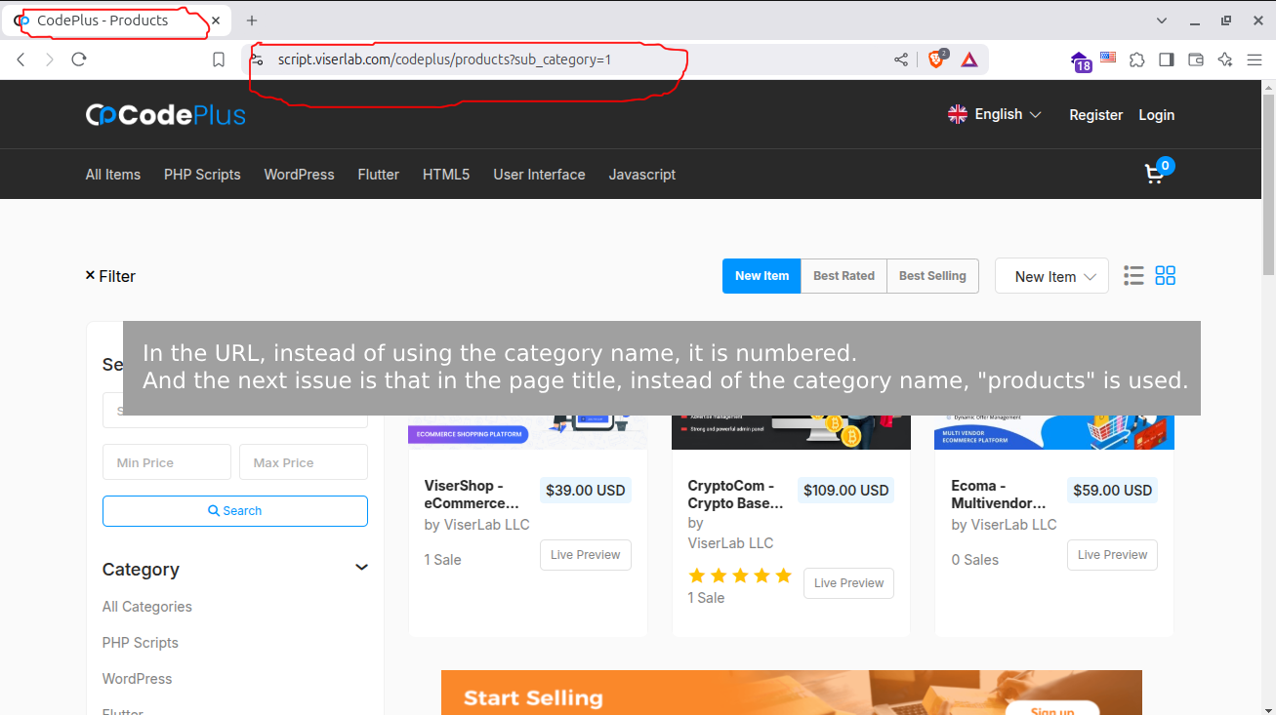Open the WordPress nav item
This screenshot has height=715, width=1276.
(299, 175)
